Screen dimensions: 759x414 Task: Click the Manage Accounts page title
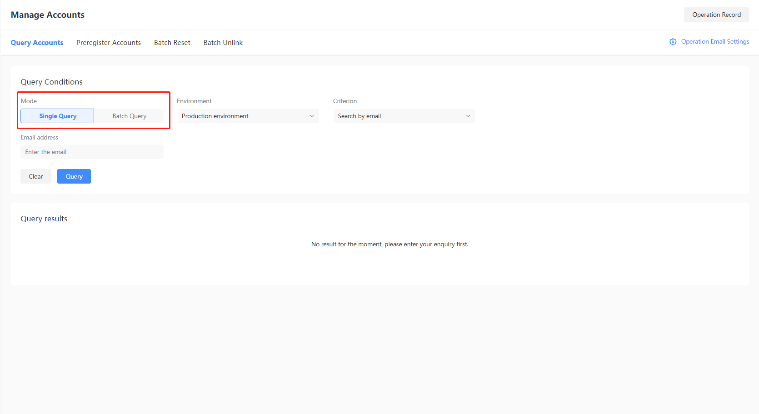[x=47, y=15]
